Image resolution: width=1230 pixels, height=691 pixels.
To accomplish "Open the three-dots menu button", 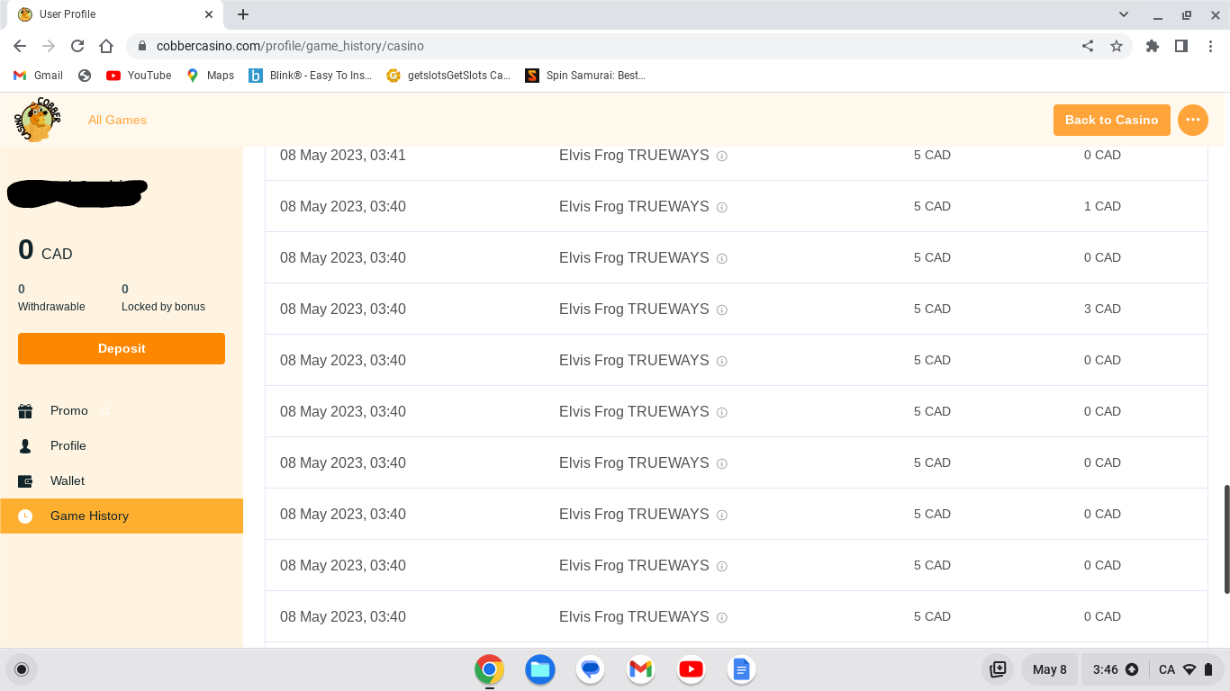I will click(x=1193, y=120).
